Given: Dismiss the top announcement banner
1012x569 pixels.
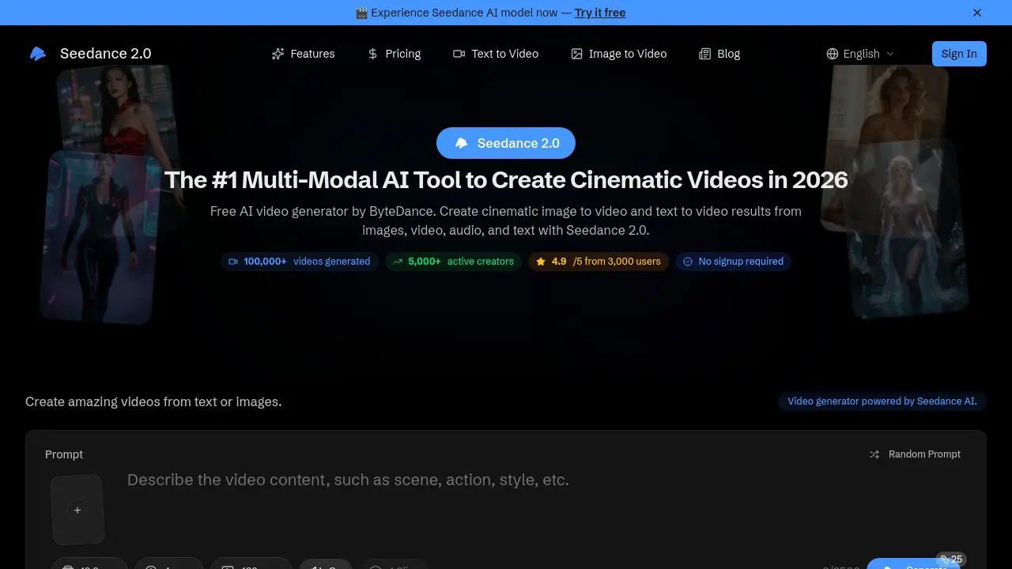Looking at the screenshot, I should pos(977,13).
